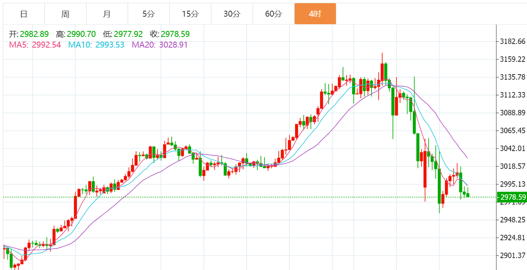The image size is (527, 270).
Task: Click the 3159.22 price axis label
Action: tap(513, 59)
